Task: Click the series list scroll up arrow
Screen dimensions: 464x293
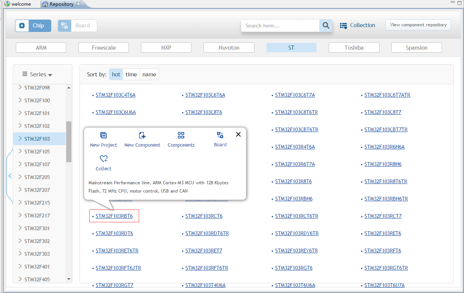Action: pyautogui.click(x=69, y=88)
